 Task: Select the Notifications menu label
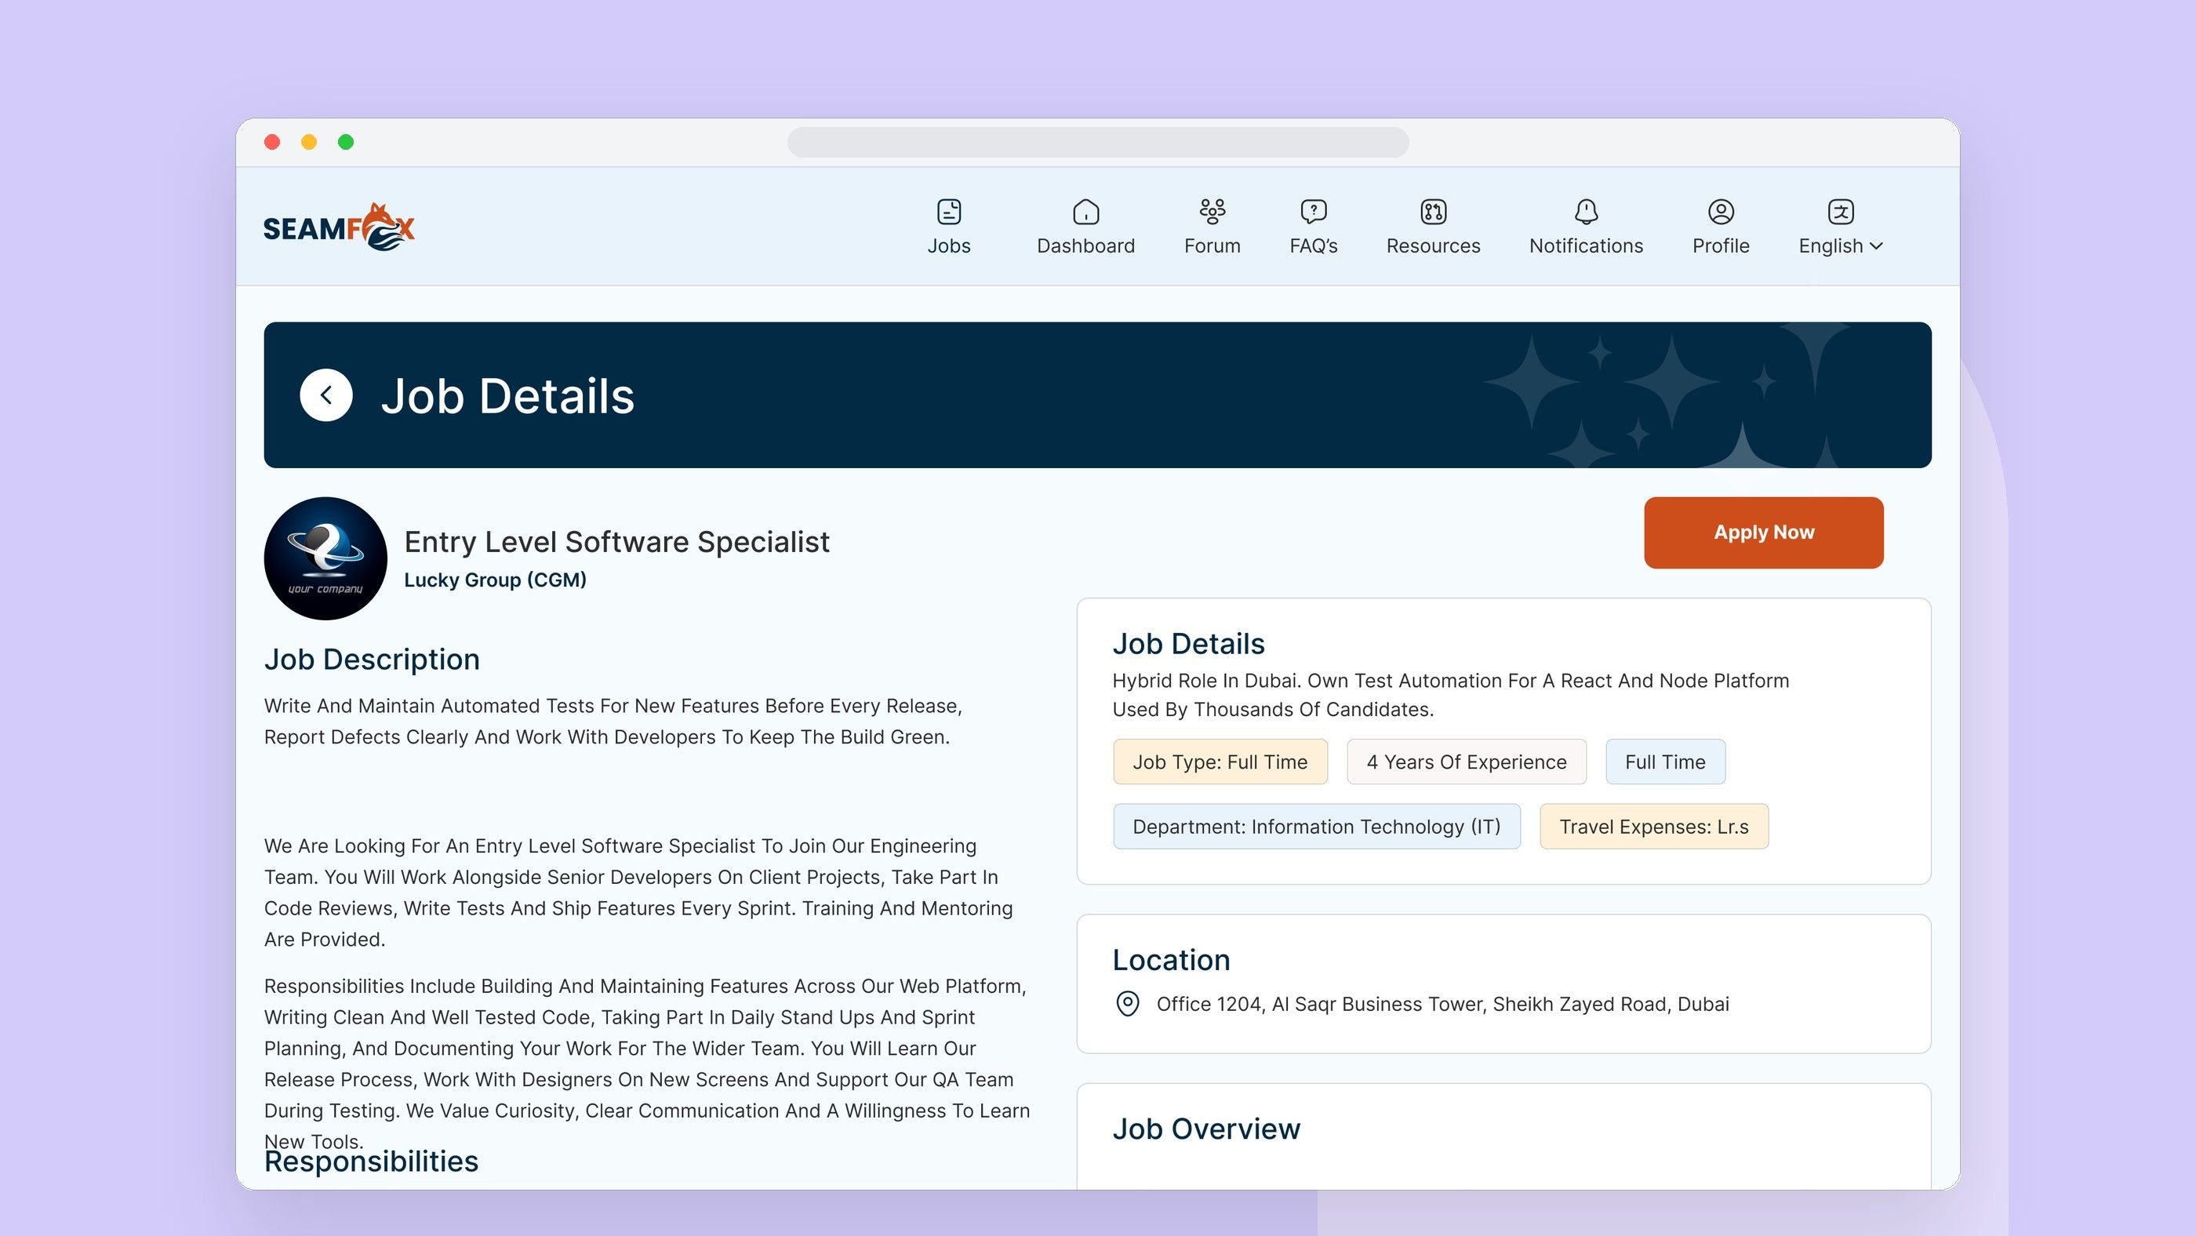(1586, 245)
